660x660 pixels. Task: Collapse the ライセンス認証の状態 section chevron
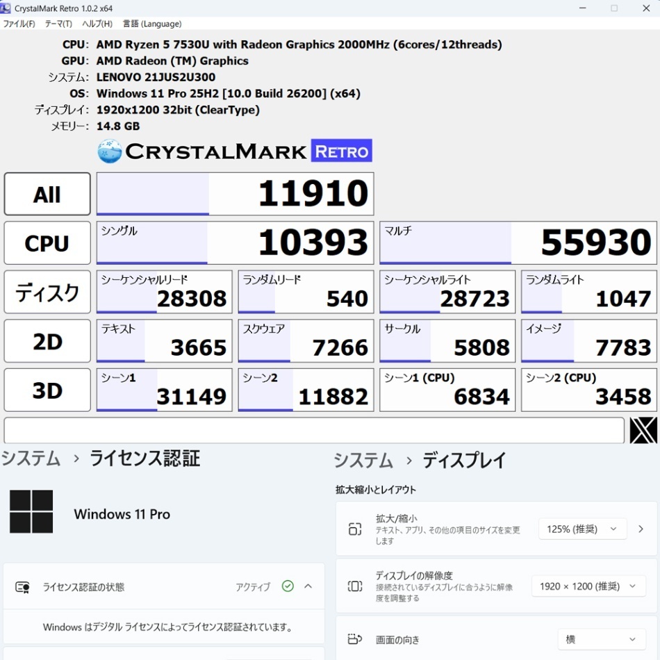308,586
